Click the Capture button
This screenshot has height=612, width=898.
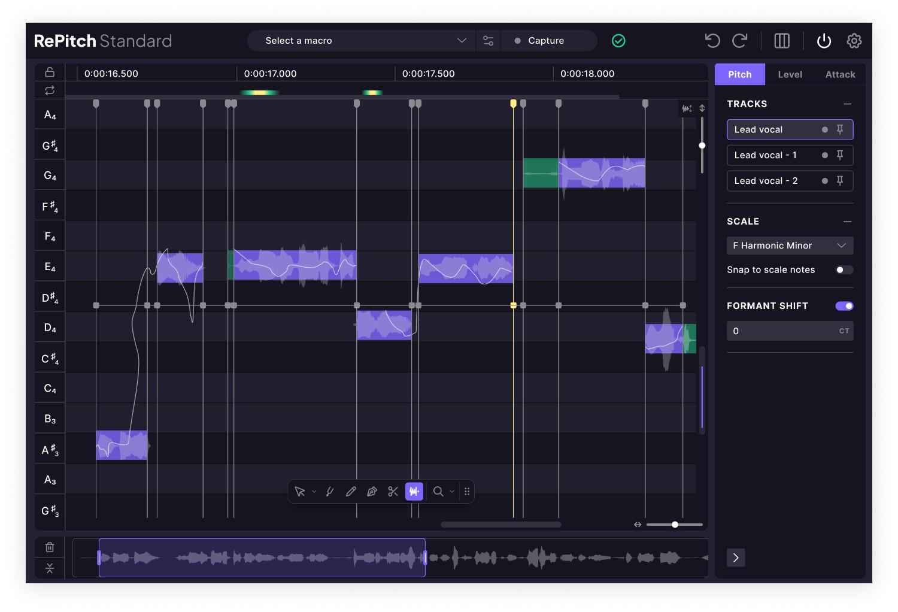[x=545, y=40]
